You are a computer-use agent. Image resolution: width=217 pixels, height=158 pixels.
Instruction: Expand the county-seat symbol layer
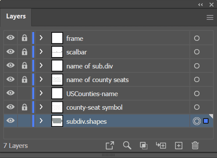(x=41, y=107)
